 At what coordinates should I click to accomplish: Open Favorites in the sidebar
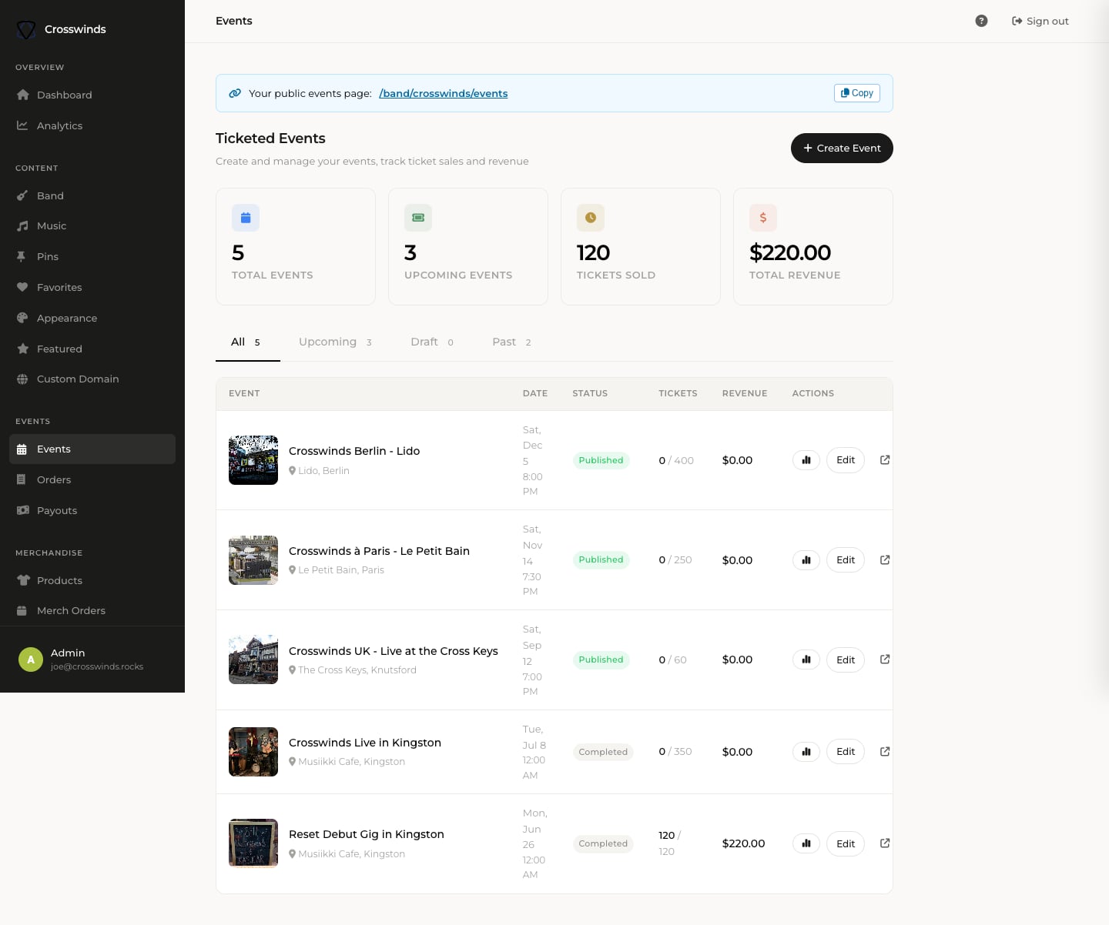[x=92, y=287]
